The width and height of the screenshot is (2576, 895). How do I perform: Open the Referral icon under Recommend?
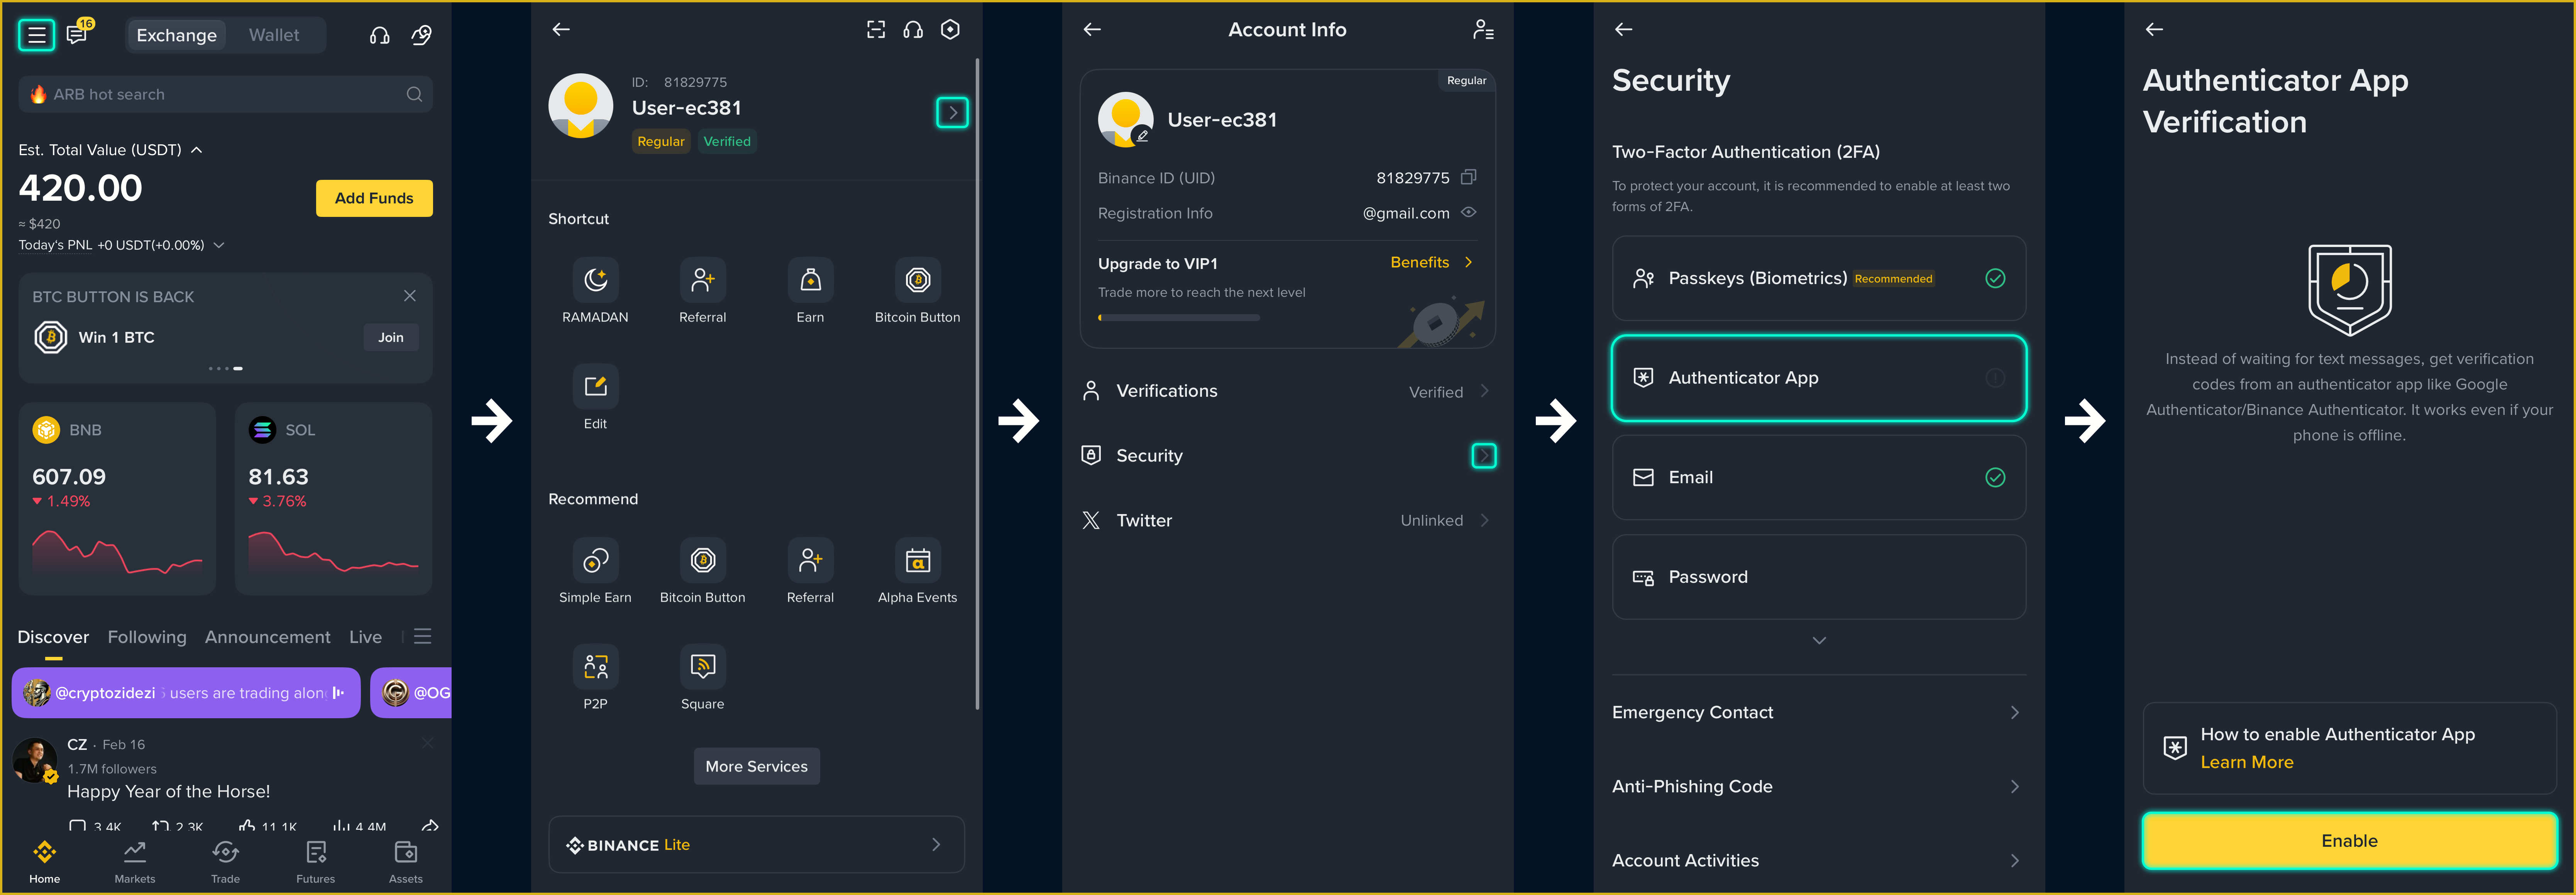tap(811, 560)
